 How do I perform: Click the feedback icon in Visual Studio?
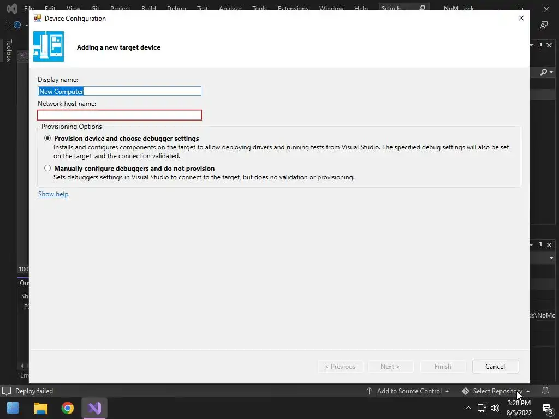pyautogui.click(x=544, y=25)
